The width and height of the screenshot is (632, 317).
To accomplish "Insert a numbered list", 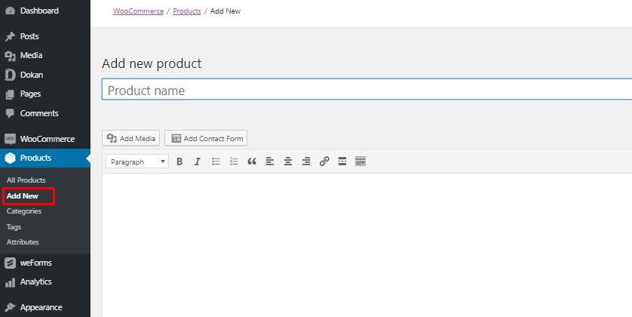I will pos(234,162).
